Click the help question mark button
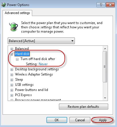Viewport: 117px width, 127px height. 101,5
